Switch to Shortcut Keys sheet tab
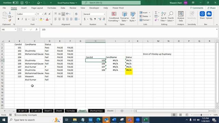Viewport: 219px width, 123px height. [x=96, y=111]
